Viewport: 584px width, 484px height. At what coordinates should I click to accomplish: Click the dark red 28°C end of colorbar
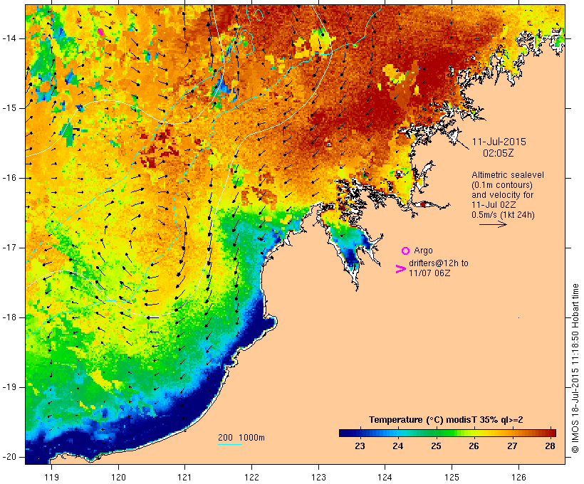(551, 433)
